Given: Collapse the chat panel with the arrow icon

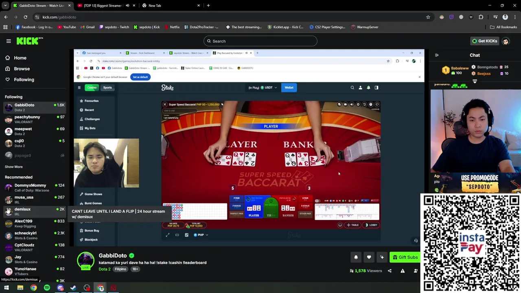Looking at the screenshot, I should [437, 55].
